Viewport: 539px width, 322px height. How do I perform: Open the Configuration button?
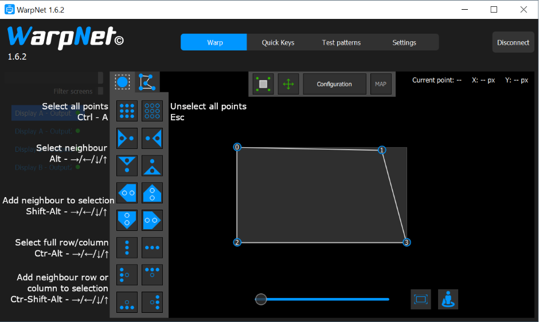[334, 84]
